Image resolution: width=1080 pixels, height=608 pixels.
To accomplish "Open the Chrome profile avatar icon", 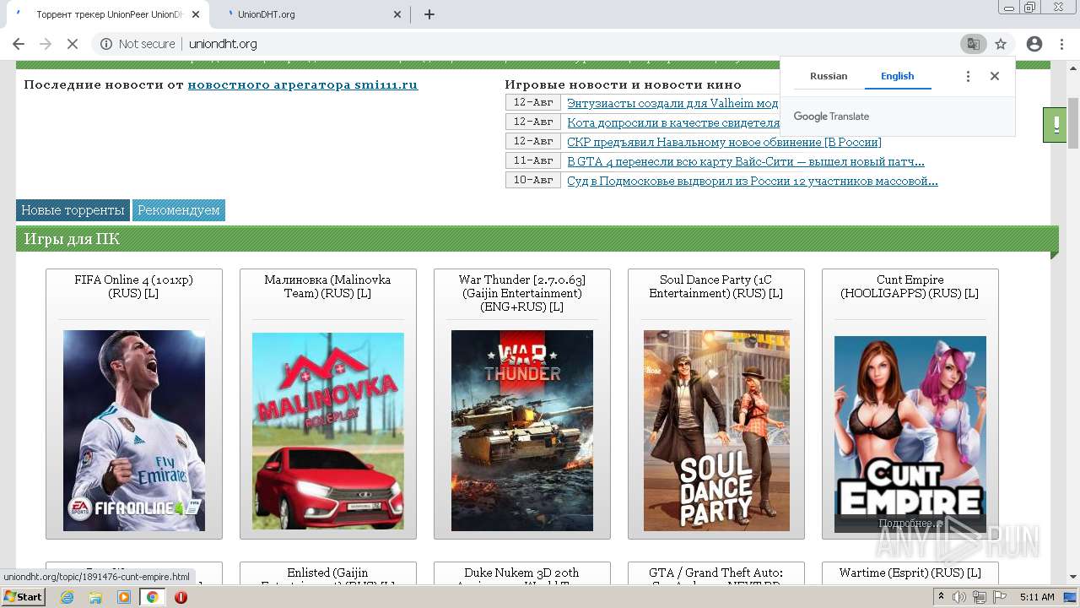I will [x=1034, y=44].
